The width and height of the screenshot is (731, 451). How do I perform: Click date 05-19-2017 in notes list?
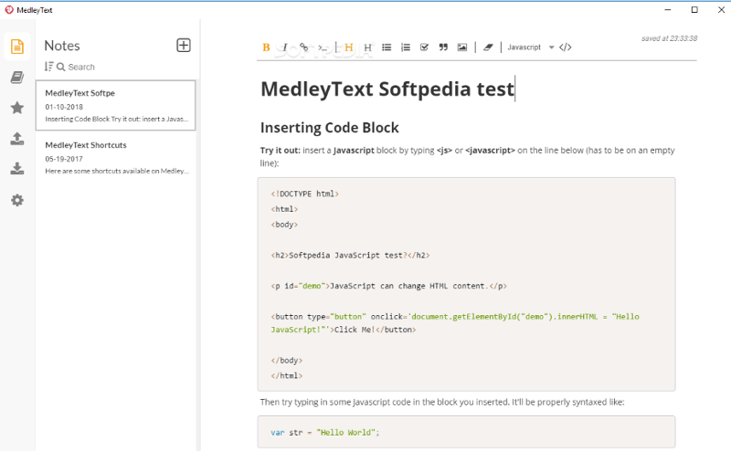[64, 159]
